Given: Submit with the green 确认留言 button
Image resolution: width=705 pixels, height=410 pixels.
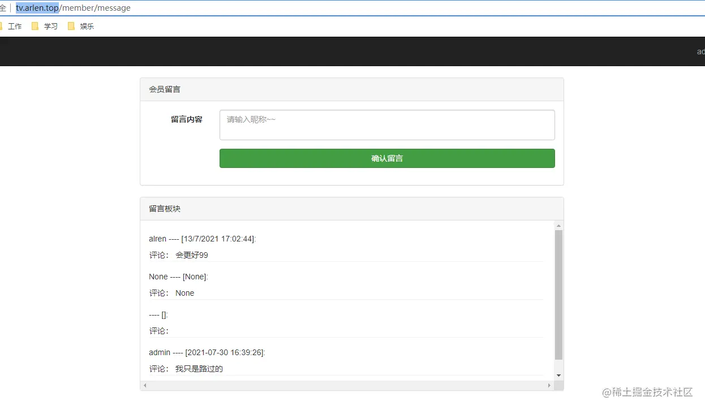Looking at the screenshot, I should (387, 158).
